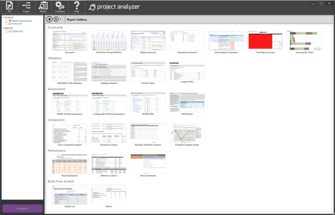Click the Performance section heading
335x215 pixels.
tap(56, 150)
